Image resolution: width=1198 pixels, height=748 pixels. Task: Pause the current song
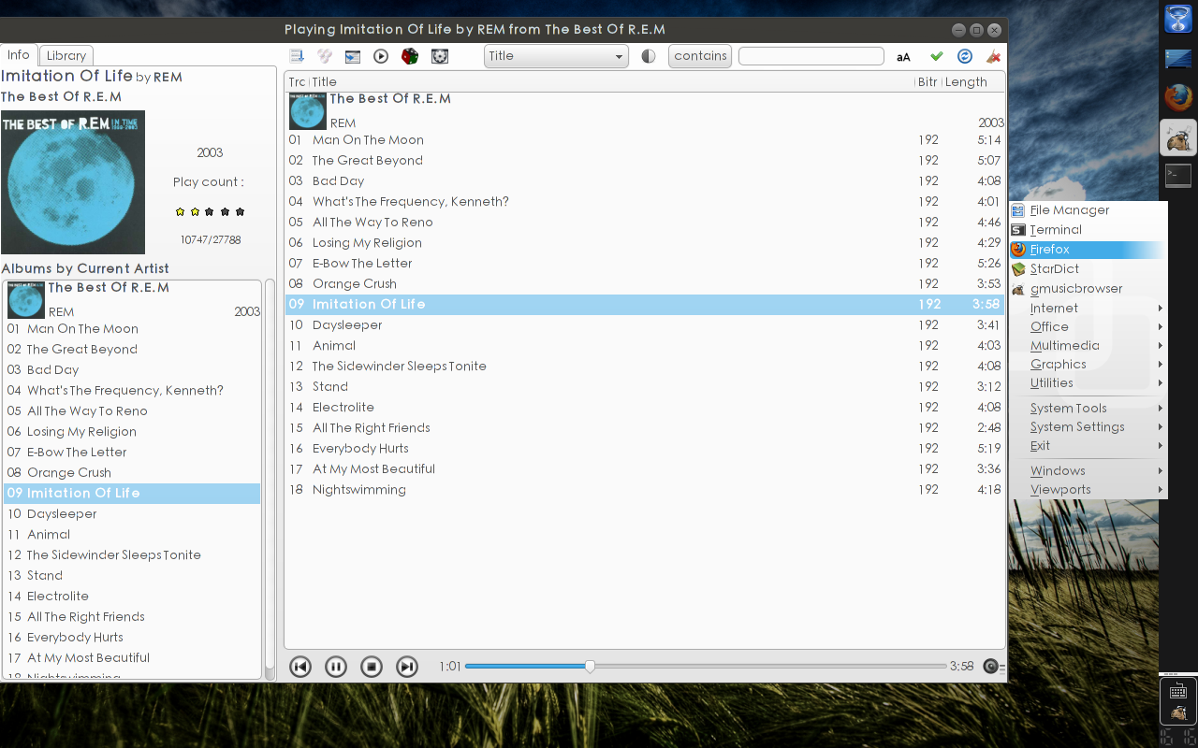[336, 667]
